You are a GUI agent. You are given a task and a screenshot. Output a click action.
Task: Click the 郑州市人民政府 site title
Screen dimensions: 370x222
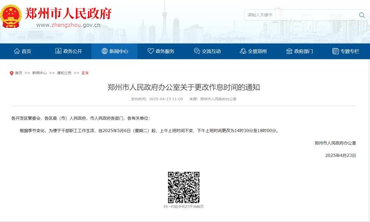click(68, 14)
